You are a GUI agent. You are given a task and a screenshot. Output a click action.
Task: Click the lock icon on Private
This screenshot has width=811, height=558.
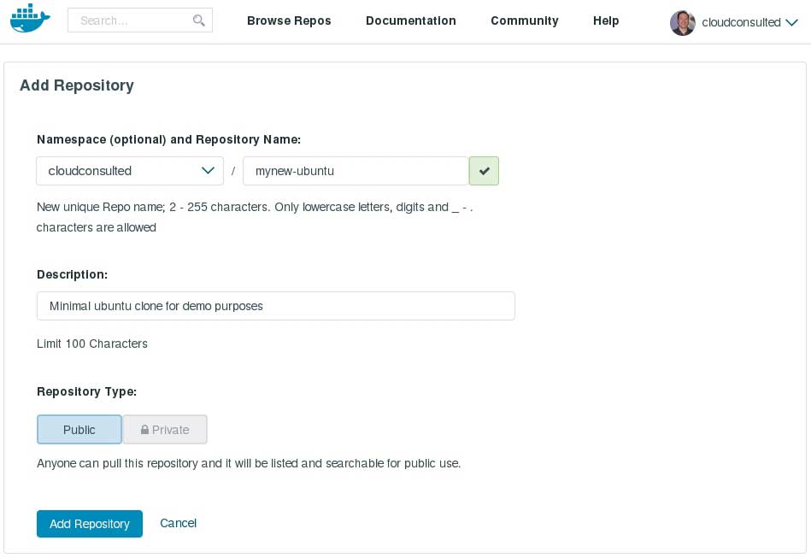pos(145,430)
